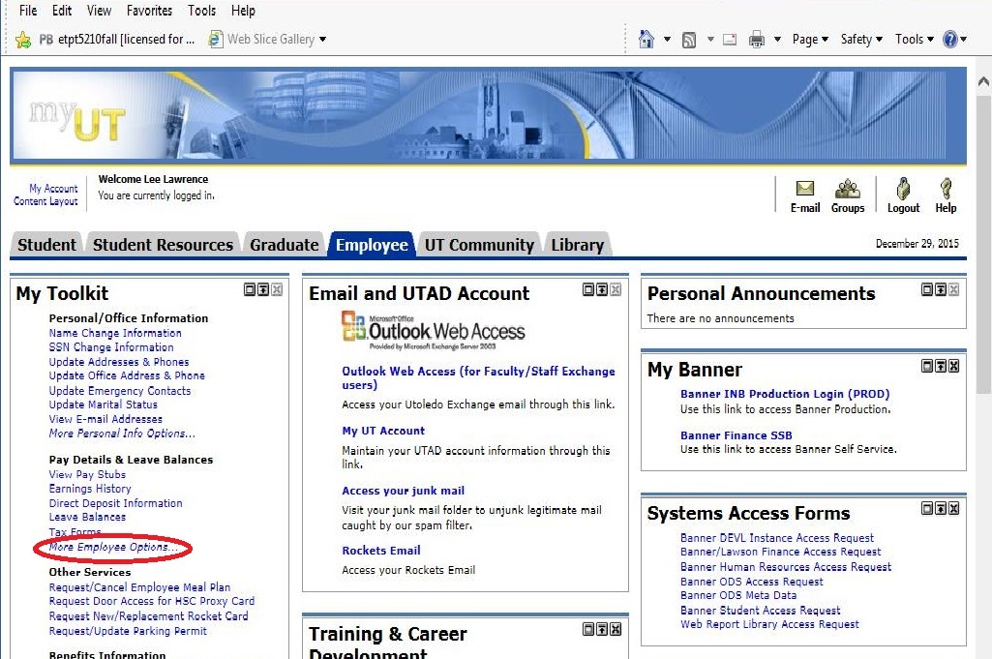992x659 pixels.
Task: Click the Read mail toolbar icon
Action: pos(730,40)
